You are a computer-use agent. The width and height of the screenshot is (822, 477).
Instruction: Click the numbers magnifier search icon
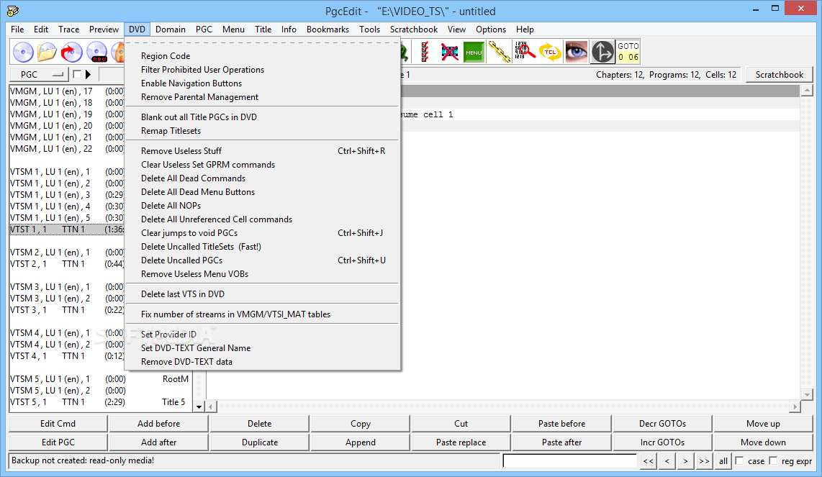coord(524,52)
